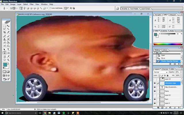Choose Rounded Rectangle shape in options bar
The image size is (184, 115).
point(31,8)
